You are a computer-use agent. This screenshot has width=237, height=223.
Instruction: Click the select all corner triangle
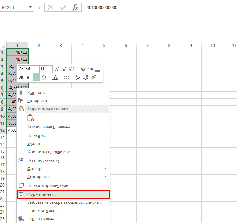tap(3, 46)
